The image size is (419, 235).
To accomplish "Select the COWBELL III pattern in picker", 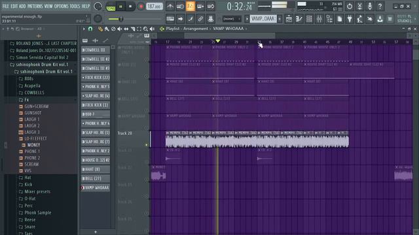I will (96, 50).
